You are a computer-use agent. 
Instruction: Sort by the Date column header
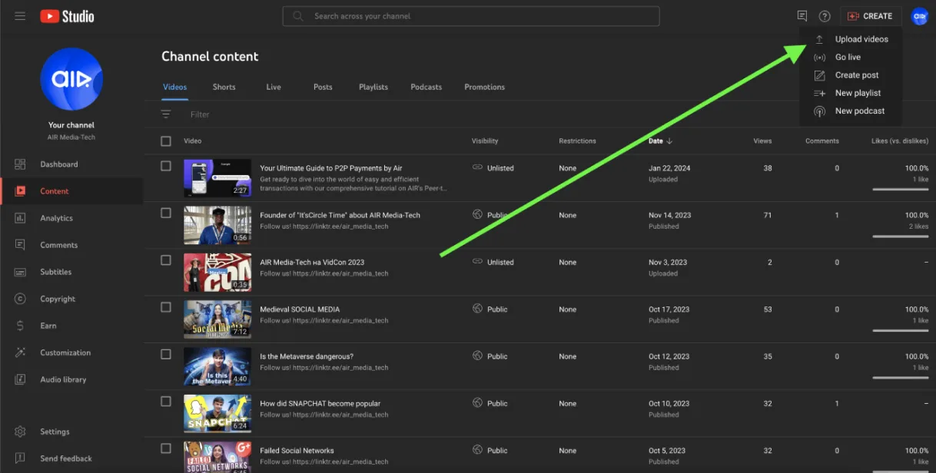660,141
